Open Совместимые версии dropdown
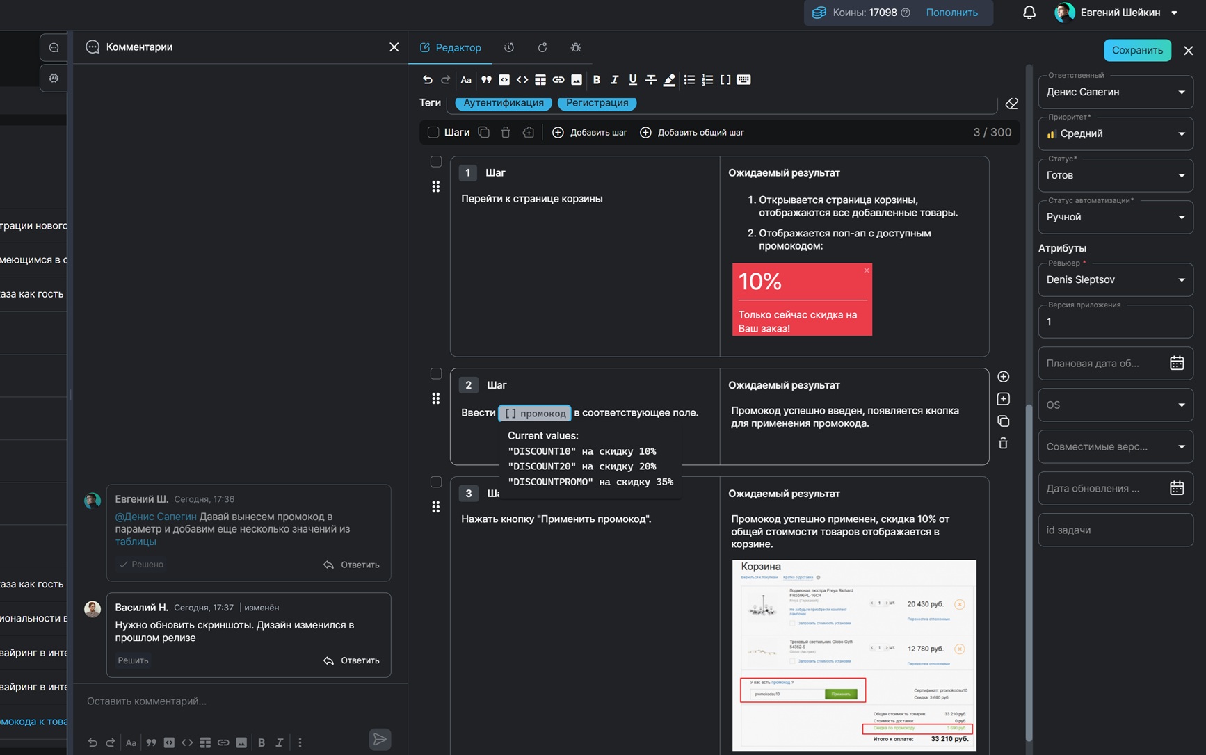The image size is (1206, 755). pyautogui.click(x=1116, y=446)
